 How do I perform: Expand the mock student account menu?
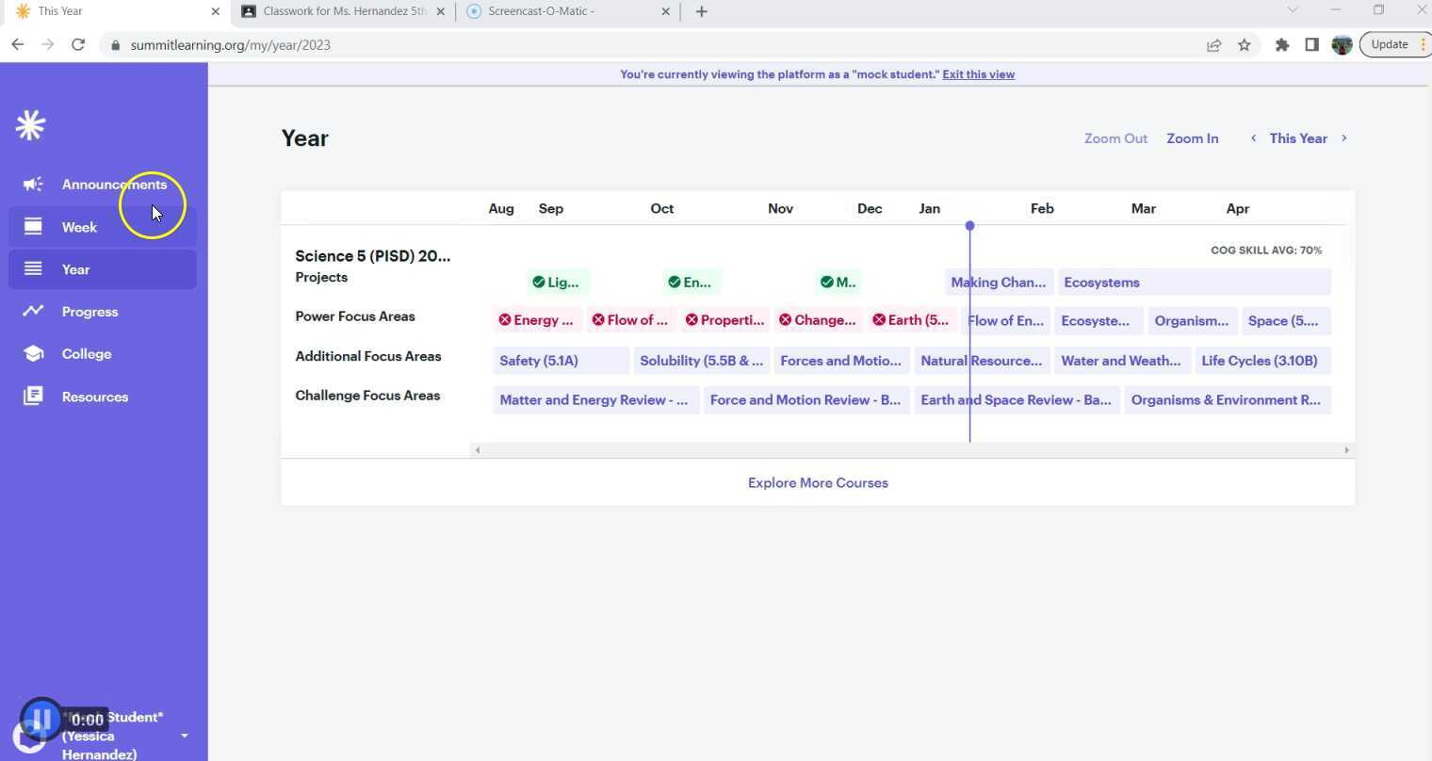click(184, 736)
